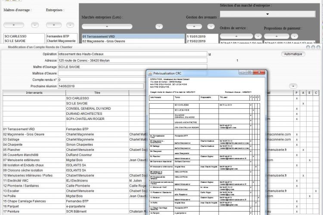Add an Entreprise with its plus button

tap(54, 25)
